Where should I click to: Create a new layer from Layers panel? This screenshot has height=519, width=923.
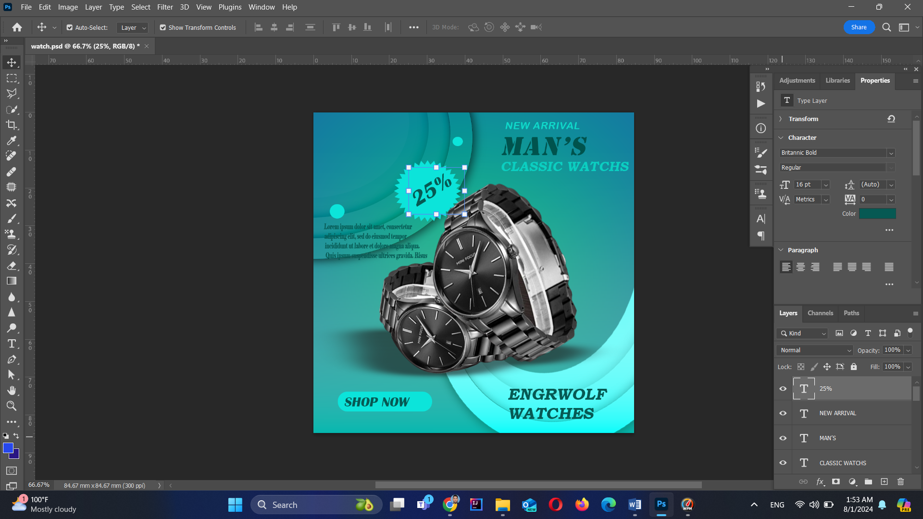point(884,482)
